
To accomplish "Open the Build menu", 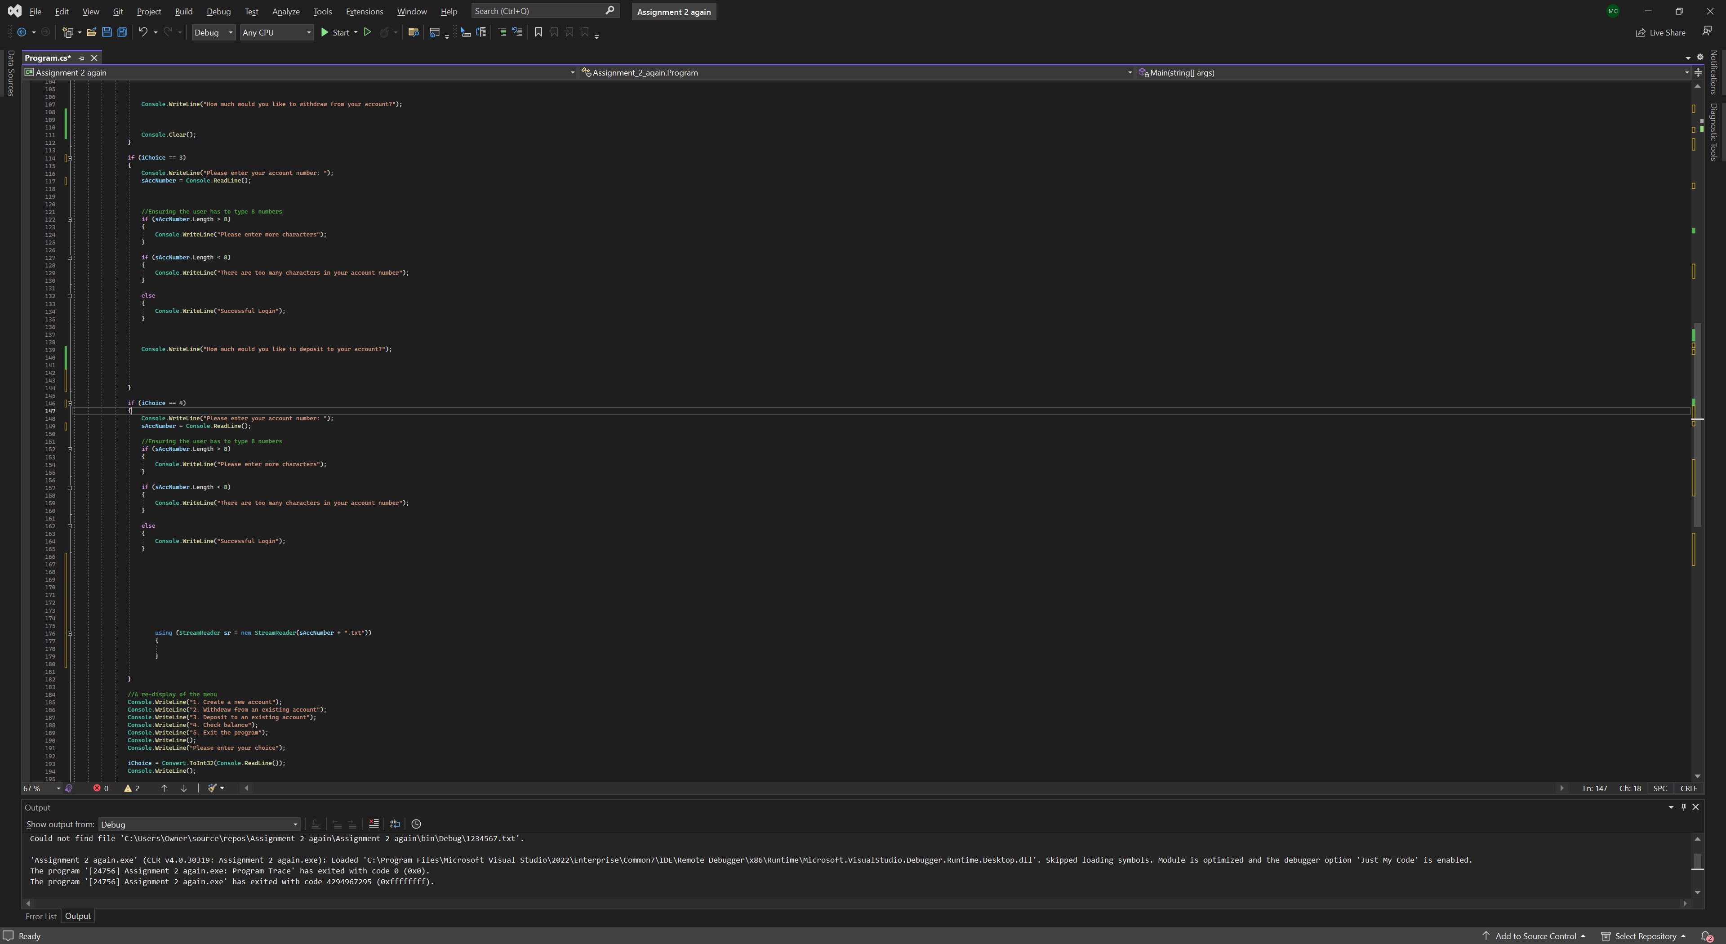I will pos(183,11).
